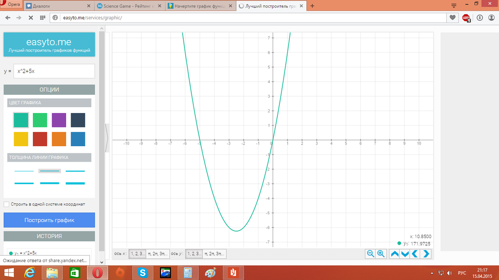Open Calculator from taskbar
The image size is (499, 280).
click(188, 273)
